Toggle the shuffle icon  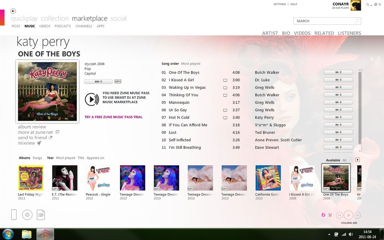[330, 215]
